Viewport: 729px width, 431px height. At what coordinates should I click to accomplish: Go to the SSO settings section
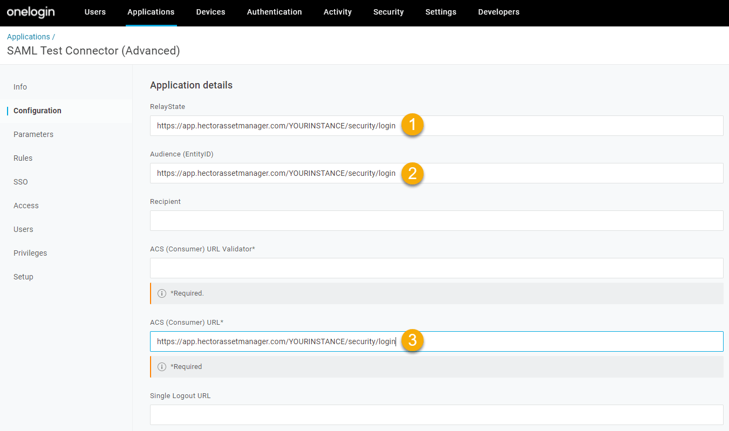pyautogui.click(x=21, y=182)
